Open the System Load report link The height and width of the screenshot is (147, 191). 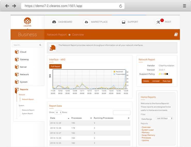pyautogui.click(x=148, y=130)
